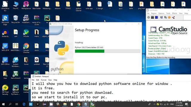Select HiSuite desktop shortcut

[26, 33]
